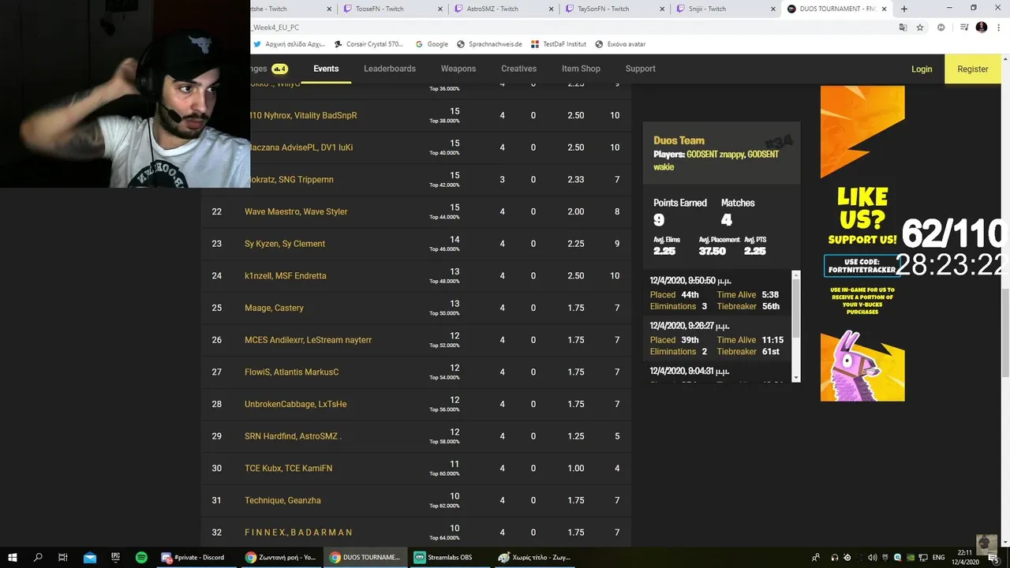This screenshot has width=1010, height=568.
Task: Open team Technique, Geanzha
Action: (x=282, y=500)
